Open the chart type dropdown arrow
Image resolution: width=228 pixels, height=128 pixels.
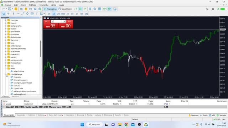tap(6, 9)
